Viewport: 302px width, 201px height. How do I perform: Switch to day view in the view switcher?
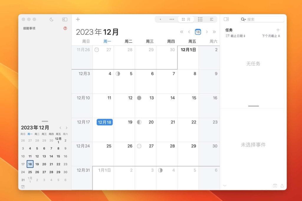pyautogui.click(x=160, y=19)
